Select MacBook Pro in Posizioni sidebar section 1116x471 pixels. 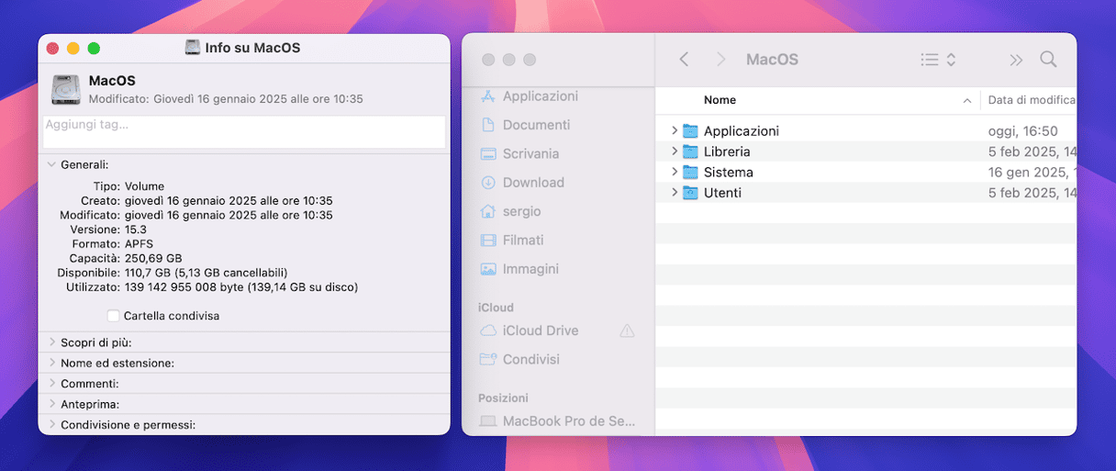click(x=558, y=421)
